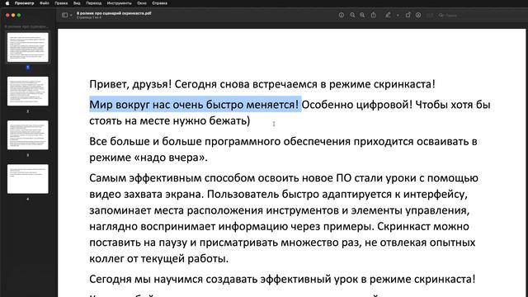Zoom in on the PDF page
The width and height of the screenshot is (528, 297).
pos(362,15)
